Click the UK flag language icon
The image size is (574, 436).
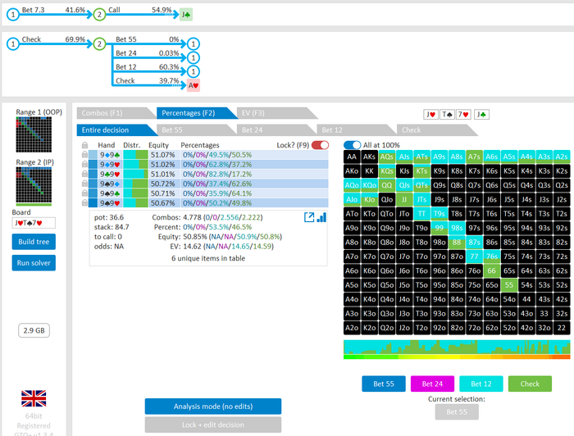[34, 398]
